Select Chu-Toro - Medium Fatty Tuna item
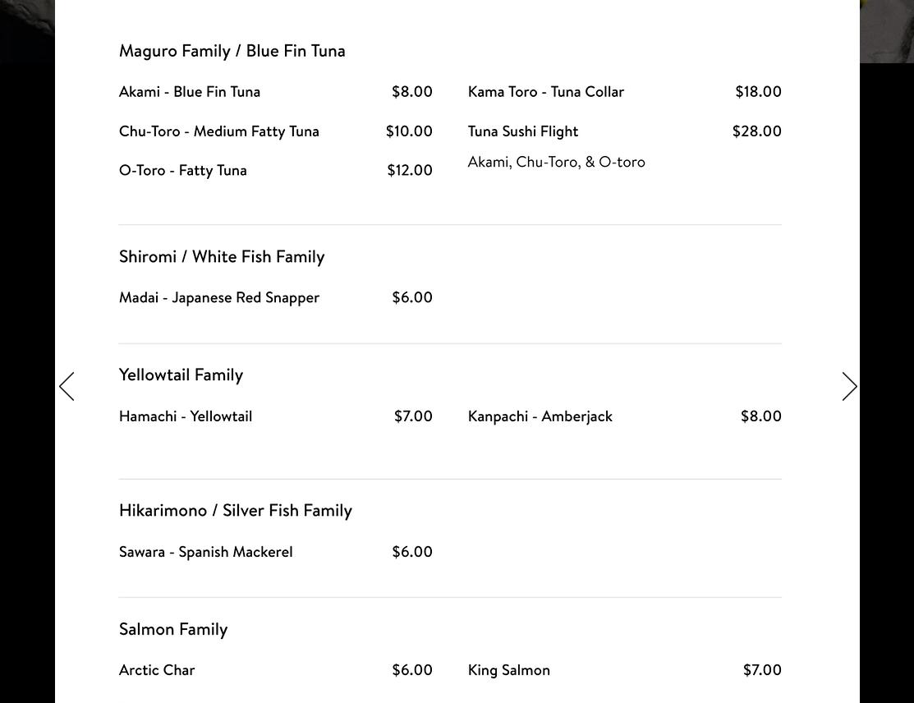The width and height of the screenshot is (914, 703). coord(219,131)
